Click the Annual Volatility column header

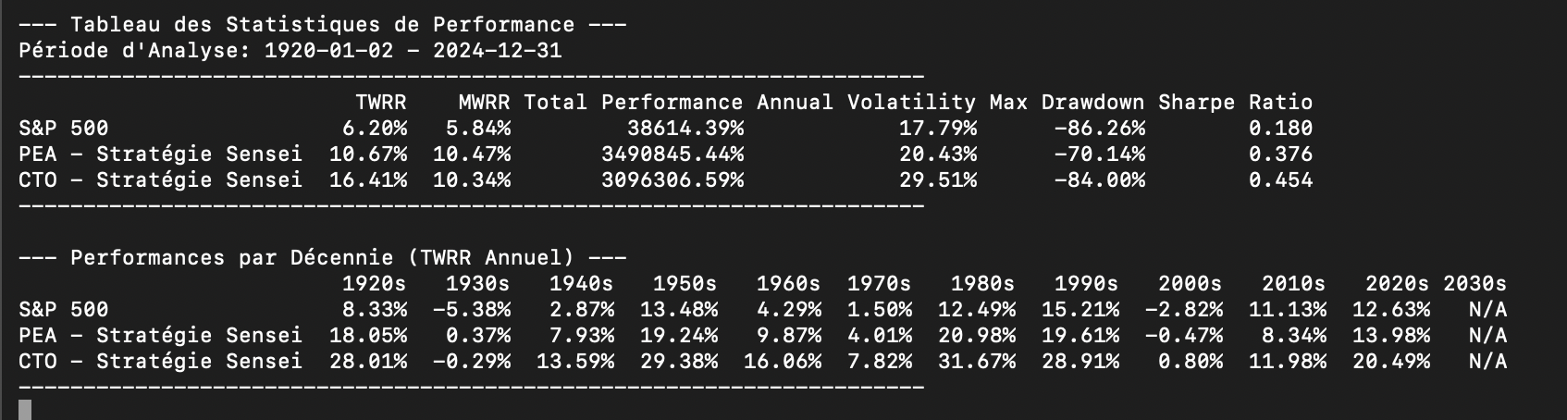click(x=866, y=102)
